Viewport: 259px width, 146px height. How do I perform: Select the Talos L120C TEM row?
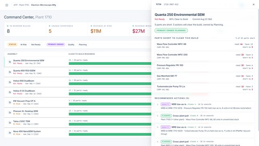(78, 122)
